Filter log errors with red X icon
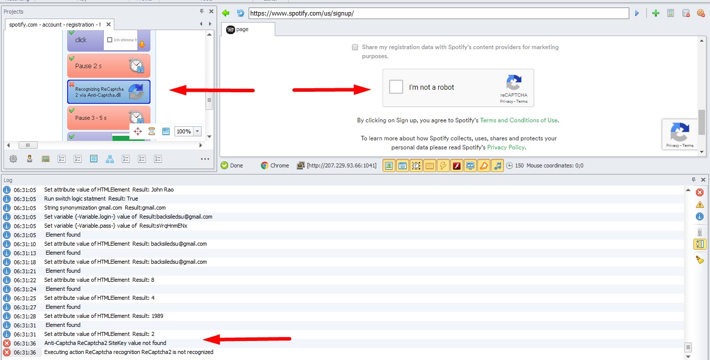Viewport: 710px width, 360px height. tap(699, 192)
